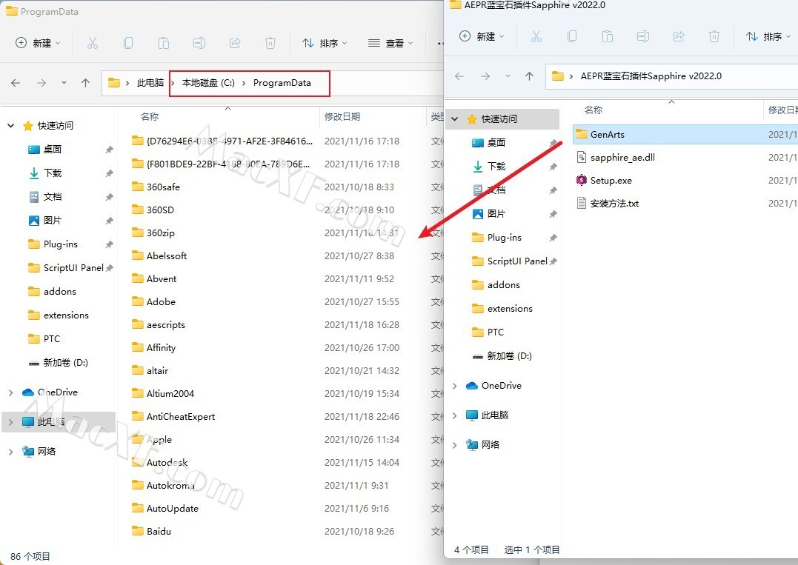Open 新建 menu in Sapphire window
This screenshot has width=798, height=565.
click(x=482, y=36)
